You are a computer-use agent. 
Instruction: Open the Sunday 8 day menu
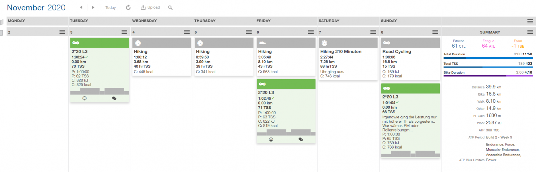point(435,32)
